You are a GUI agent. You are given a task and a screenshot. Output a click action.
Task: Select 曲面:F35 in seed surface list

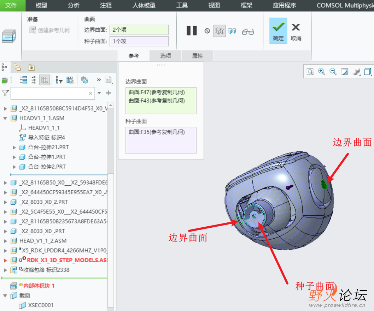[x=157, y=132]
